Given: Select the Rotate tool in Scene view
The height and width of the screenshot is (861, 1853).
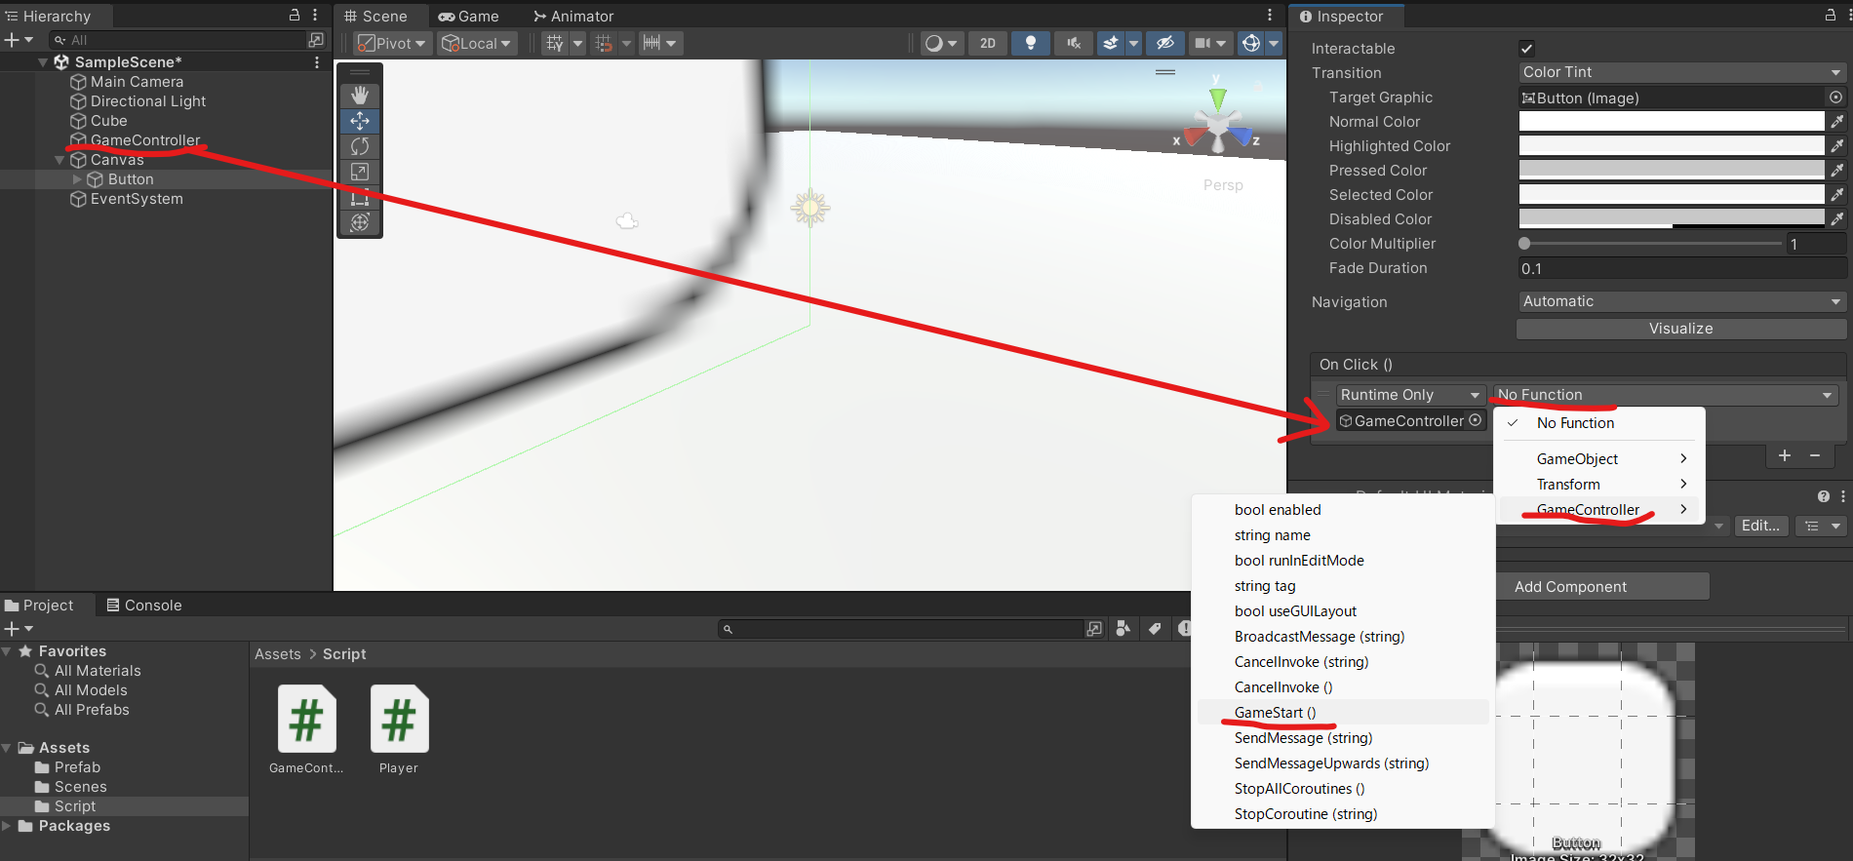Looking at the screenshot, I should (x=360, y=146).
